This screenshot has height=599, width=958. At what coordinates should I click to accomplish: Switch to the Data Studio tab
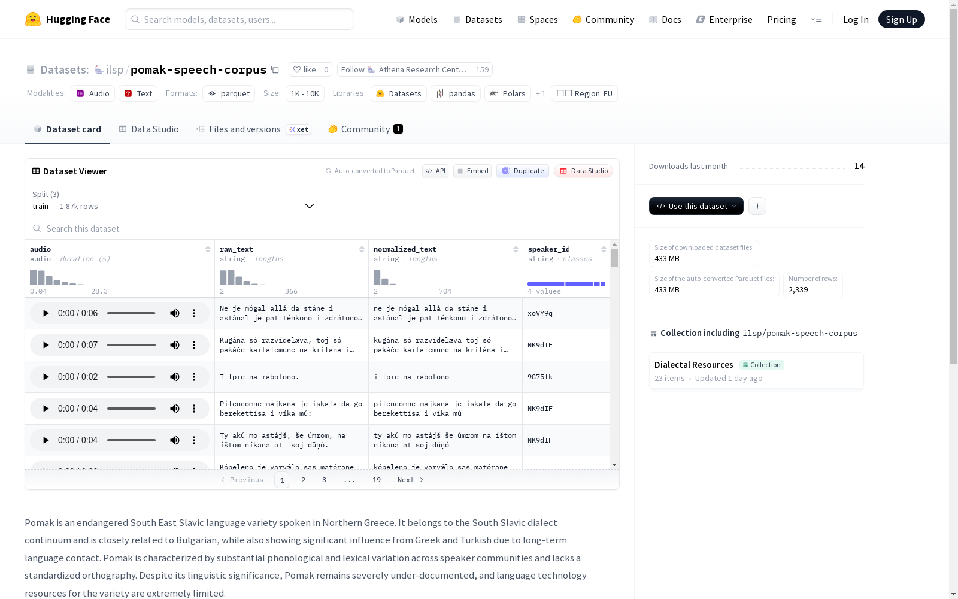click(x=148, y=129)
